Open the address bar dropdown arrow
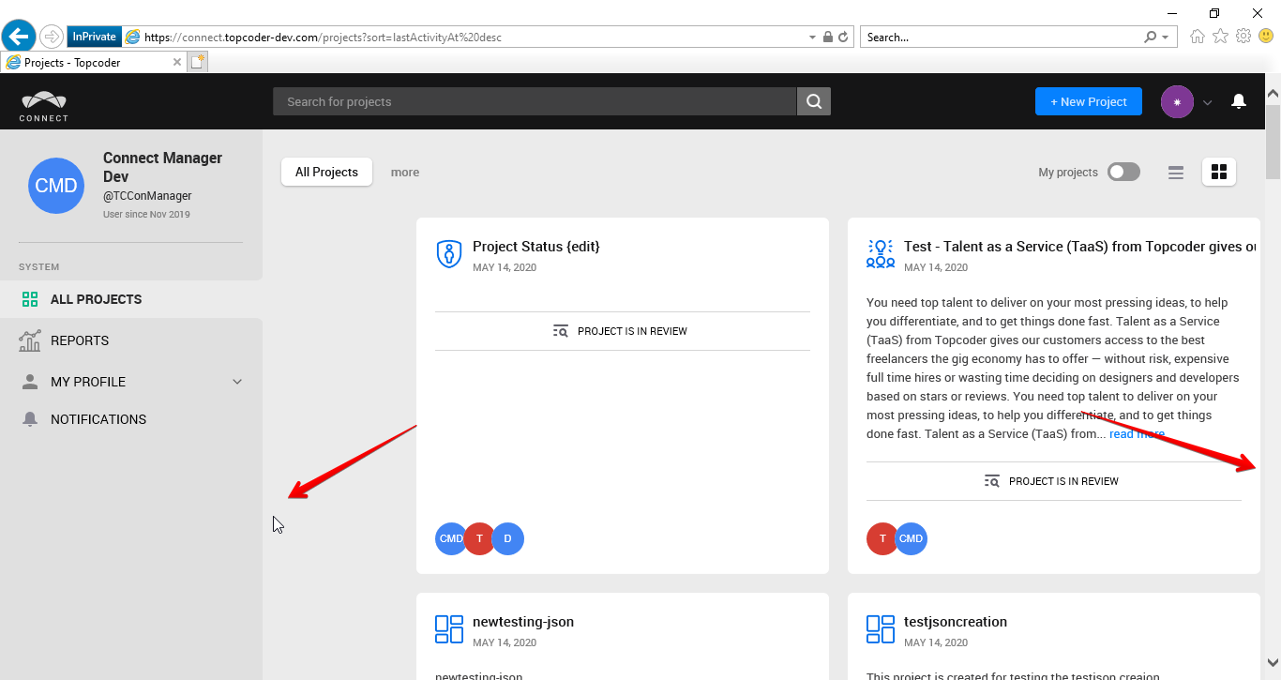 (812, 38)
